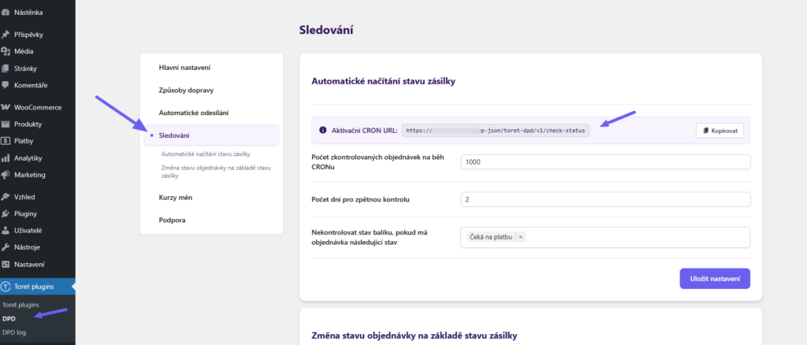Image resolution: width=807 pixels, height=345 pixels.
Task: Click the Změna stavu objednávky section heading
Action: tap(415, 336)
